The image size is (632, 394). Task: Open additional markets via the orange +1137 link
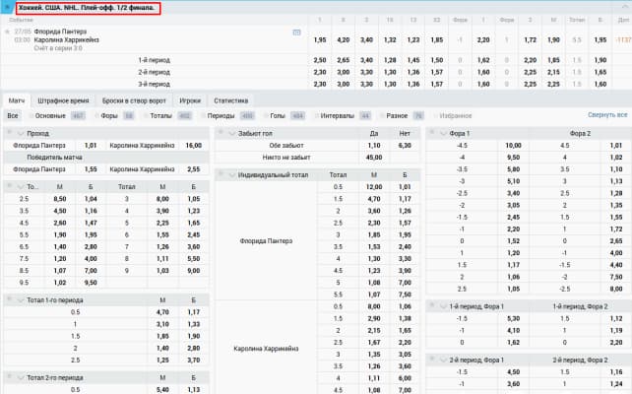pyautogui.click(x=624, y=40)
